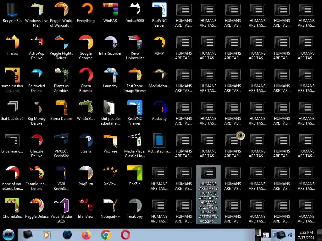Image resolution: width=322 pixels, height=241 pixels.
Task: Click the Insaniquarium Deluxe fish icon
Action: pyautogui.click(x=36, y=178)
